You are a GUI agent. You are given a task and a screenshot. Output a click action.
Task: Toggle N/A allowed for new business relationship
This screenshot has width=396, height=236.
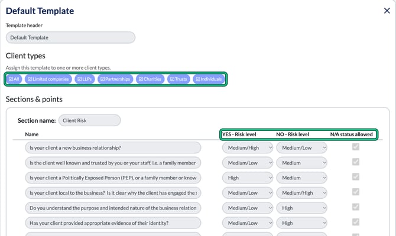pos(356,147)
